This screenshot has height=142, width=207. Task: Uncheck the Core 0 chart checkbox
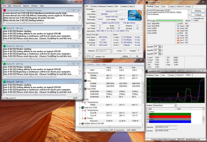coord(148,114)
